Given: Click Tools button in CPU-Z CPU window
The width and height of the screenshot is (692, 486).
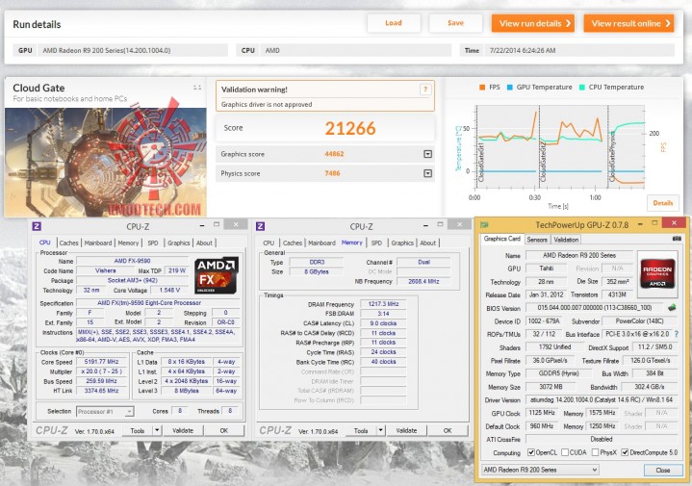Looking at the screenshot, I should (x=138, y=430).
